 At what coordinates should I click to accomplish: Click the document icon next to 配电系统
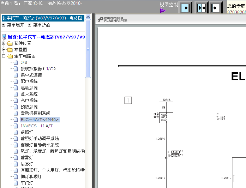click(16, 81)
